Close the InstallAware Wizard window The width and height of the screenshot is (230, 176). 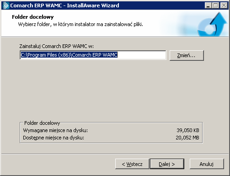point(224,5)
